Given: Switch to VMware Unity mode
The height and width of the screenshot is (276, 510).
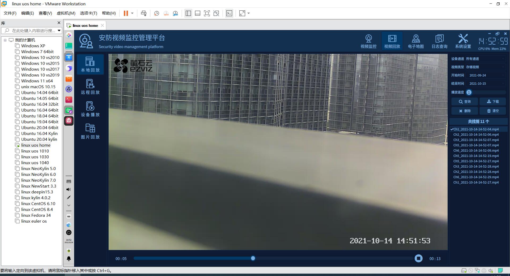Looking at the screenshot, I should tap(216, 13).
